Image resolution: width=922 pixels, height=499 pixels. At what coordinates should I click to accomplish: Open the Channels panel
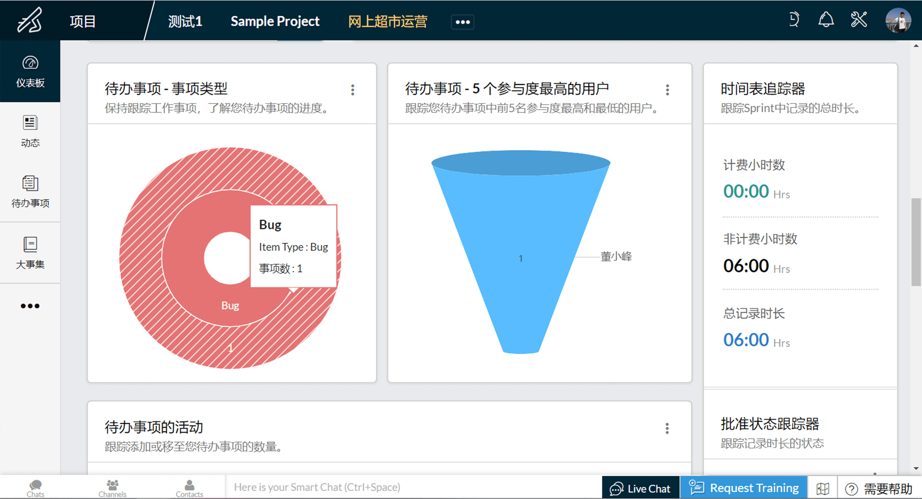click(x=112, y=488)
